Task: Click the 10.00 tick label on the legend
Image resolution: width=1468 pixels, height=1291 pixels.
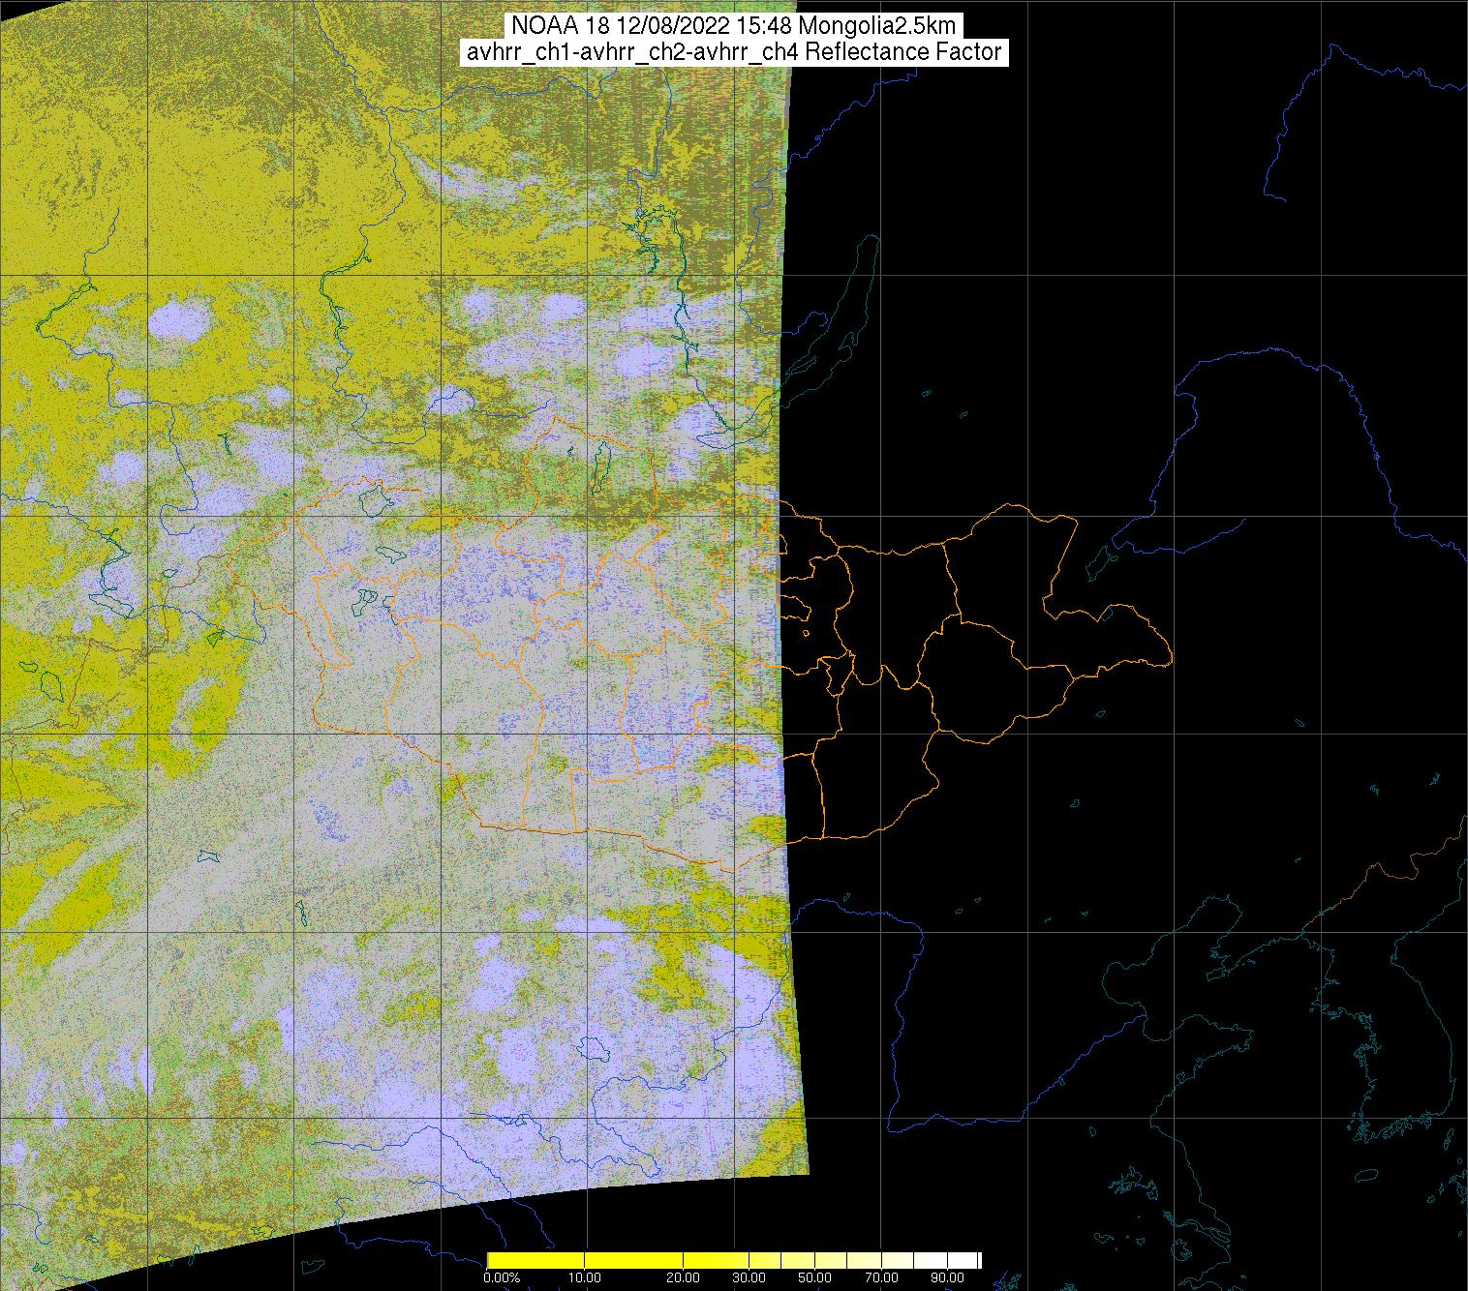Action: click(x=585, y=1278)
